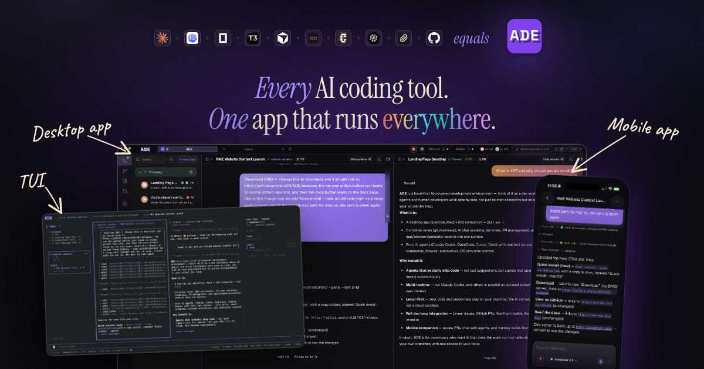The image size is (704, 369).
Task: Click the back arrow in mobile app
Action: (547, 198)
